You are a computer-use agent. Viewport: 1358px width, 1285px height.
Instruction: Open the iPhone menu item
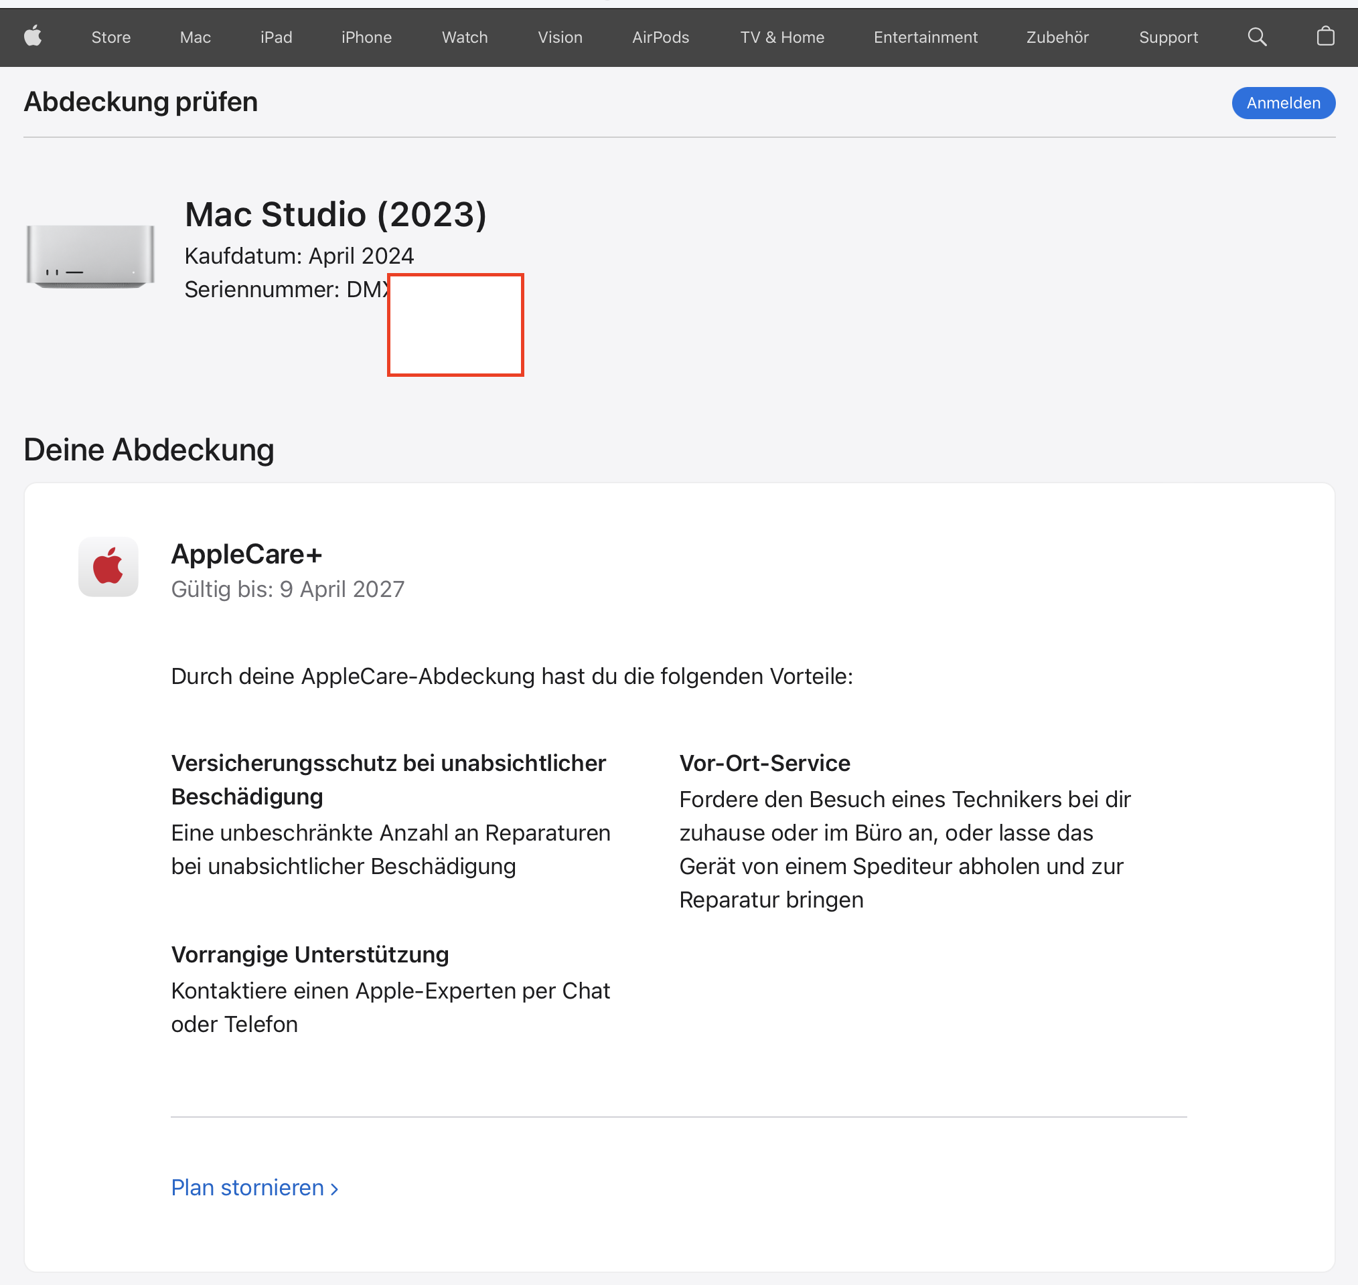(366, 37)
